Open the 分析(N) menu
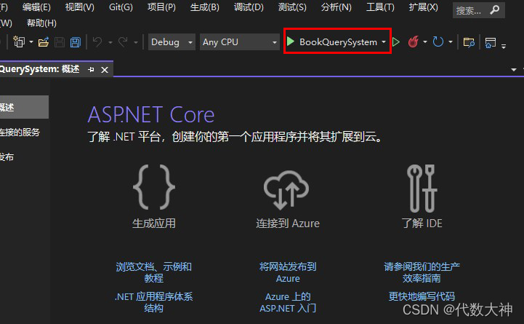Image resolution: width=524 pixels, height=324 pixels. tap(336, 7)
